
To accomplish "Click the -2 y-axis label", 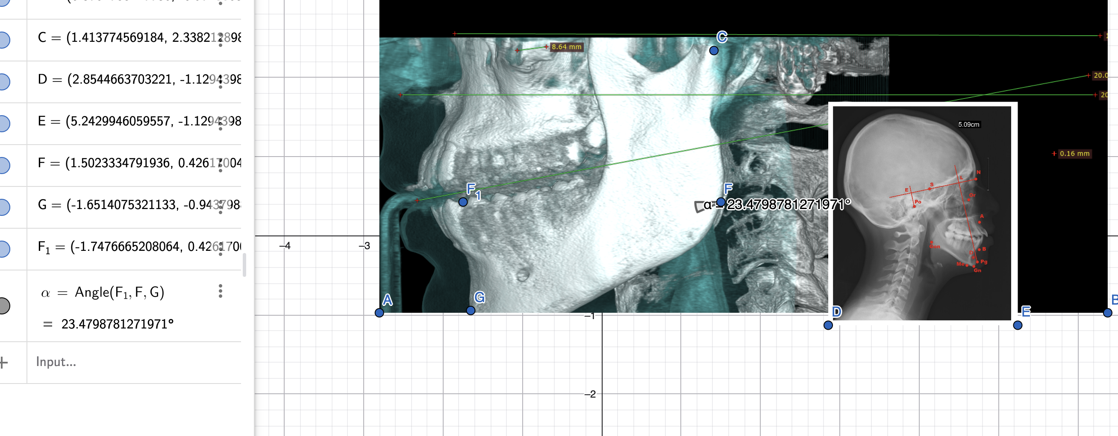I will coord(590,394).
